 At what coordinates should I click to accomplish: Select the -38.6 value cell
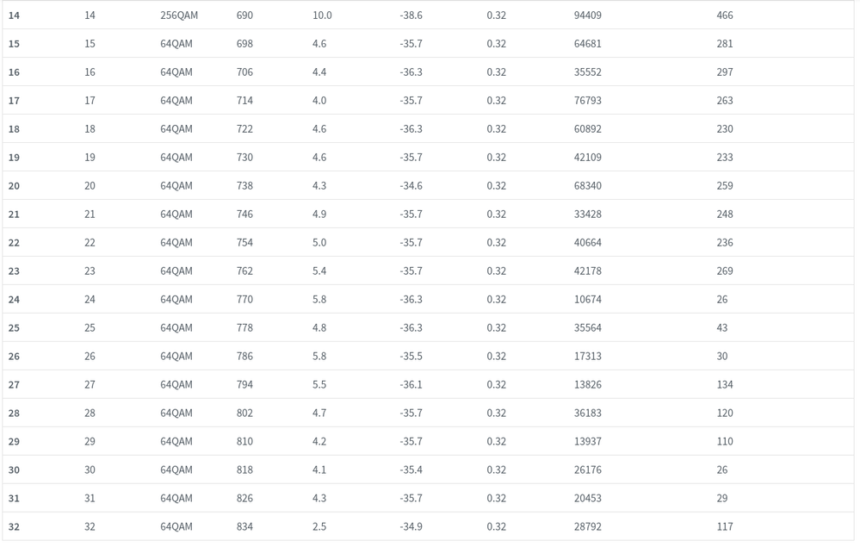(x=411, y=16)
